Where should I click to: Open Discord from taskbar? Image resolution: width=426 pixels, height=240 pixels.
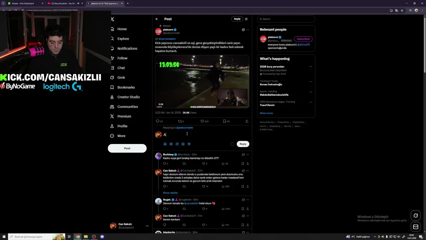tap(102, 237)
